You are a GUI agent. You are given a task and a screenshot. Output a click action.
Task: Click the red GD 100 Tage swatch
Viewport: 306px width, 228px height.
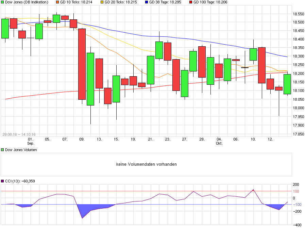191,2
